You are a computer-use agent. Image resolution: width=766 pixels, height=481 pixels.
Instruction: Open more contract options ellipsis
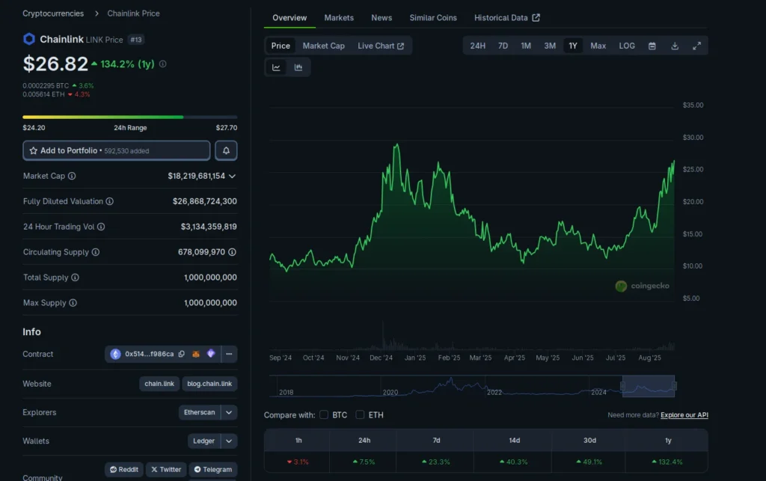coord(229,354)
